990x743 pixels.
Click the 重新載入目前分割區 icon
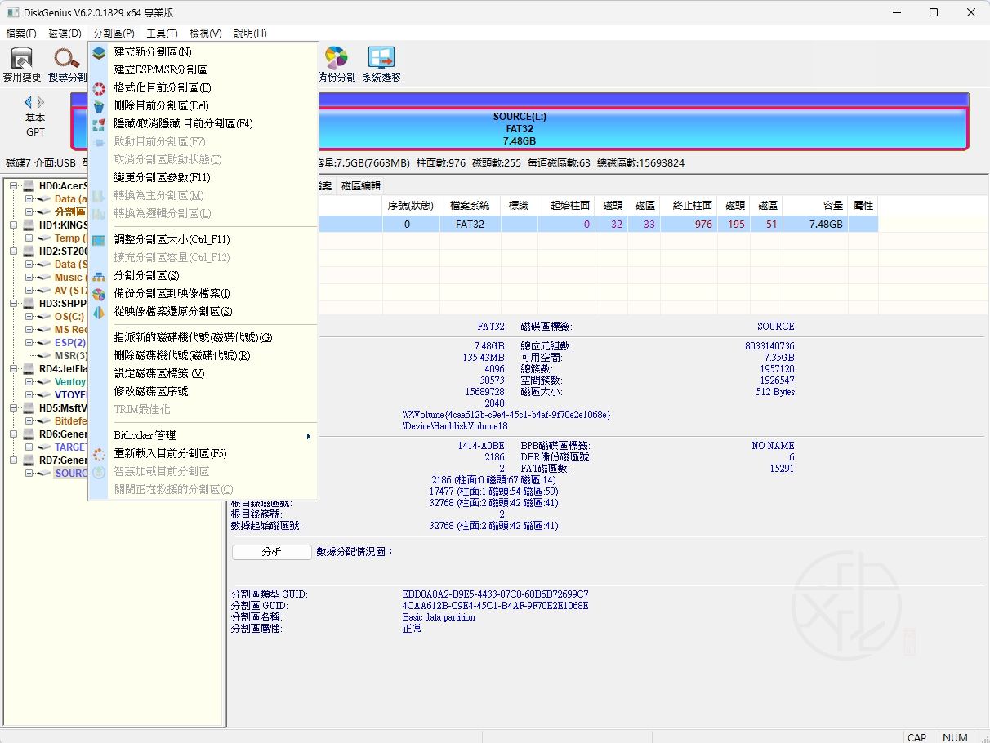click(99, 454)
